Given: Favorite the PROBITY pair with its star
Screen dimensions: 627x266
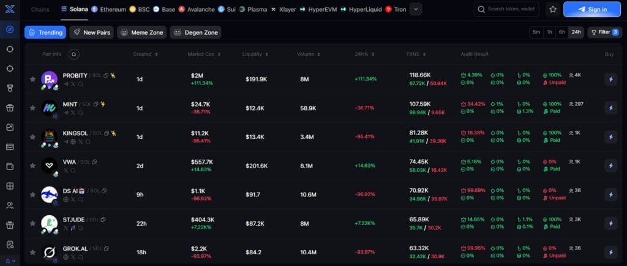Looking at the screenshot, I should pyautogui.click(x=32, y=79).
